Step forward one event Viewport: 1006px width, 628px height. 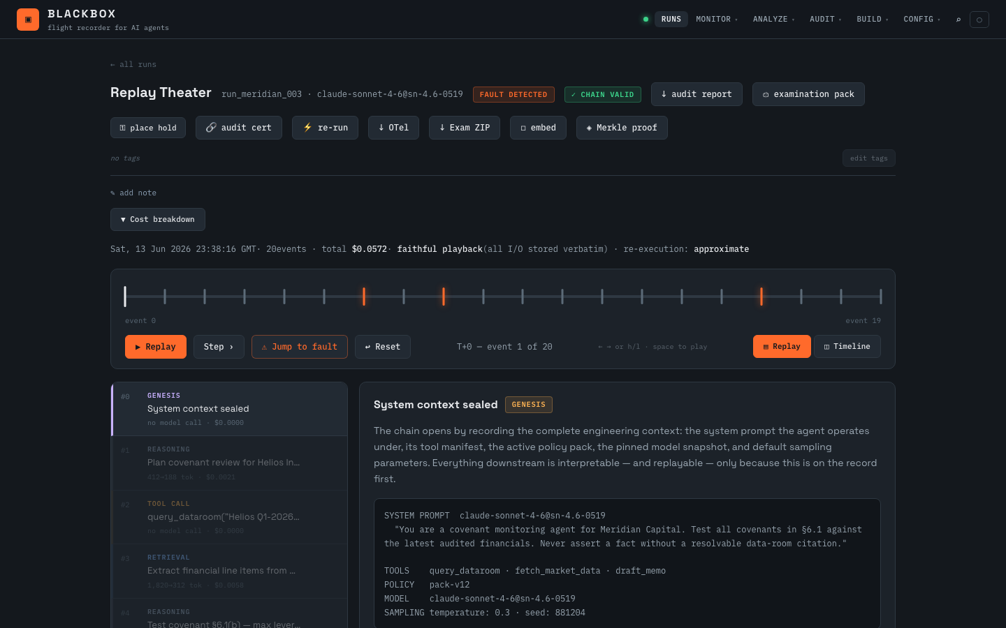click(219, 347)
